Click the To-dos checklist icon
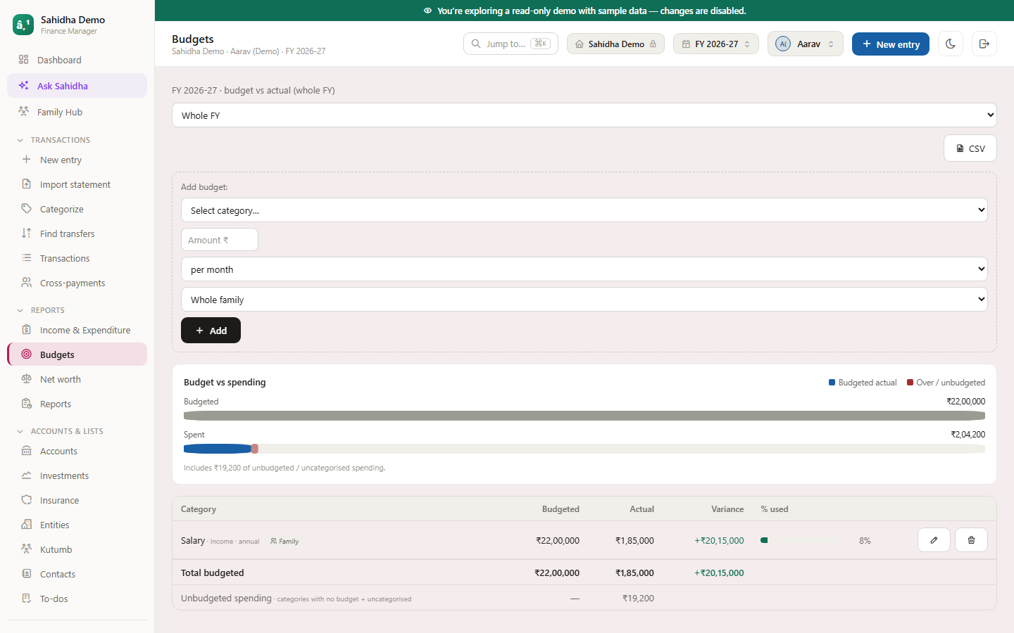Screen dimensions: 1014x633 27,599
